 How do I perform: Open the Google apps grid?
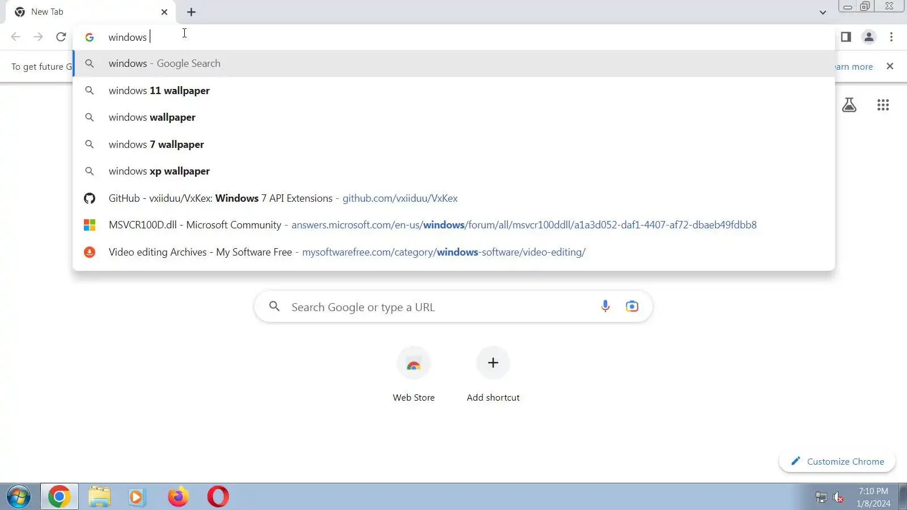click(883, 105)
